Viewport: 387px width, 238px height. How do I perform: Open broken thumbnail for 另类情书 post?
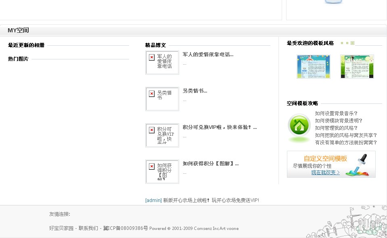pyautogui.click(x=162, y=99)
